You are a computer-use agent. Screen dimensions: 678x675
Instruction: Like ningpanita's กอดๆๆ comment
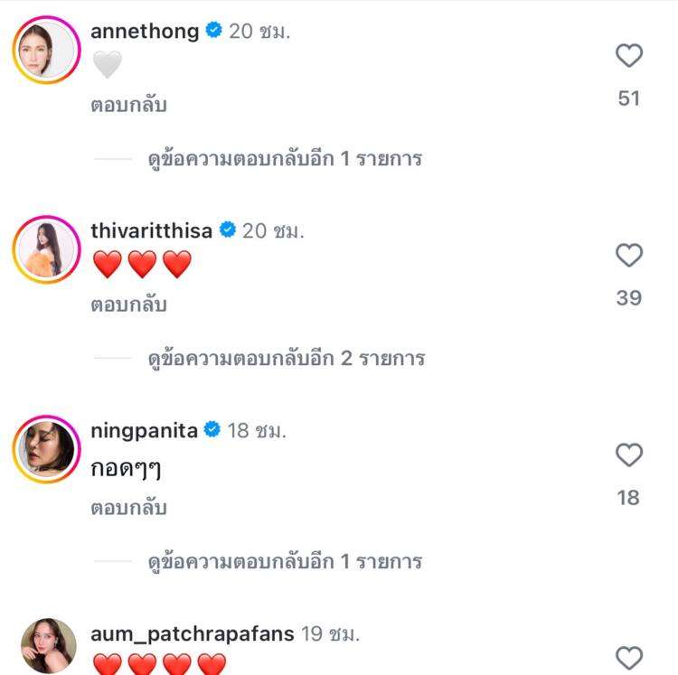628,455
